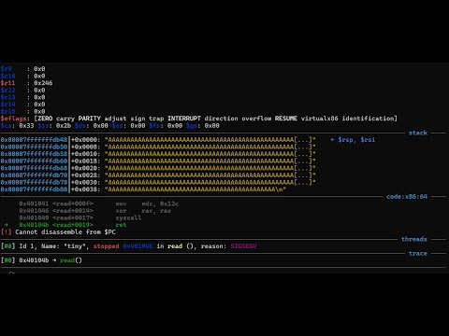
Task: Select stack address 0x00007fffffffdb48
Action: point(34,140)
